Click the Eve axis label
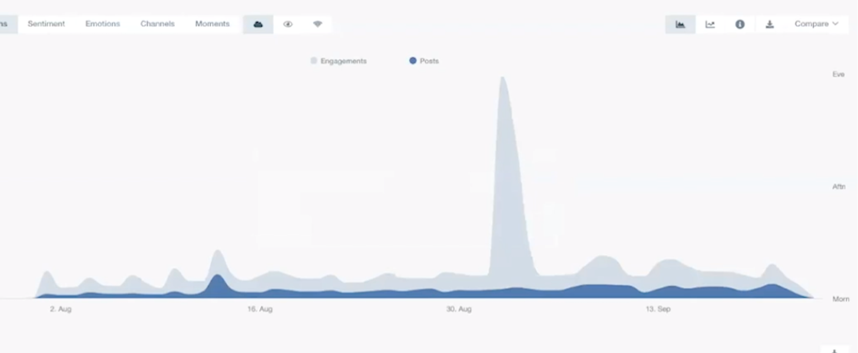The width and height of the screenshot is (858, 353). coord(838,74)
